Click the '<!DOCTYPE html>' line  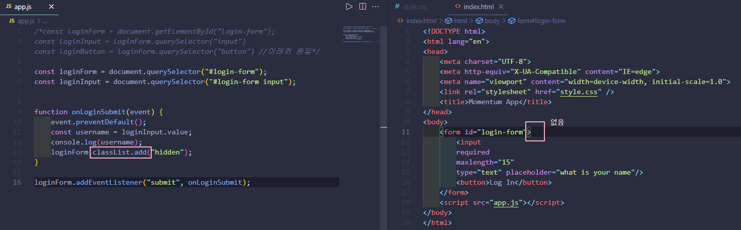[x=454, y=31]
